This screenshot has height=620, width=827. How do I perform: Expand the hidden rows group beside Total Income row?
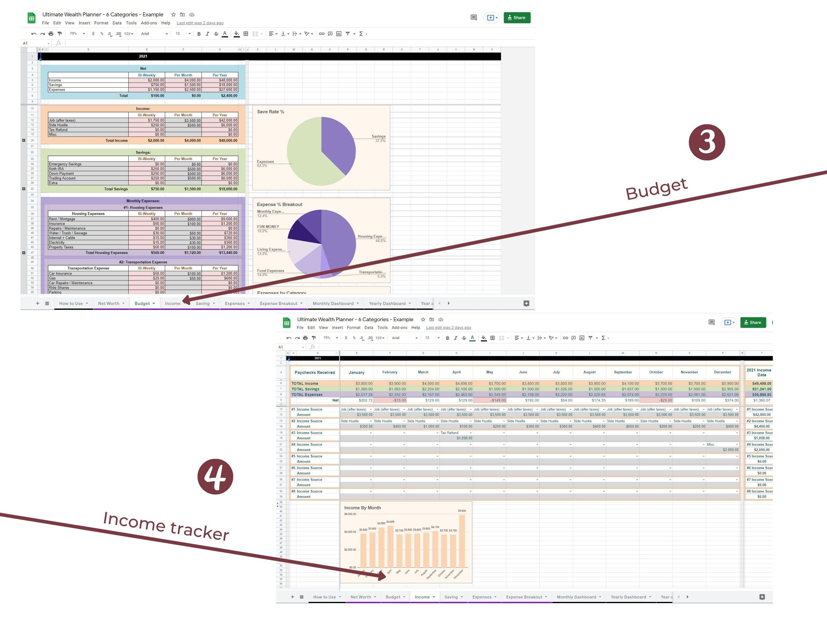[x=24, y=141]
